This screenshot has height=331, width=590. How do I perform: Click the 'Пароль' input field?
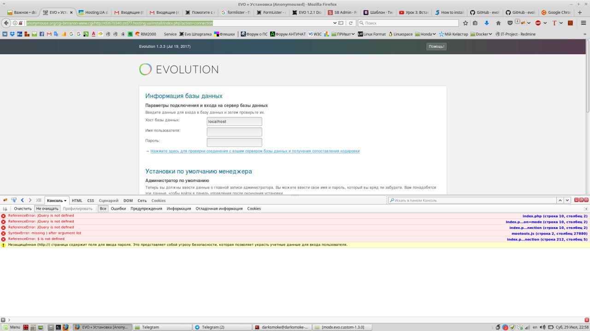234,143
